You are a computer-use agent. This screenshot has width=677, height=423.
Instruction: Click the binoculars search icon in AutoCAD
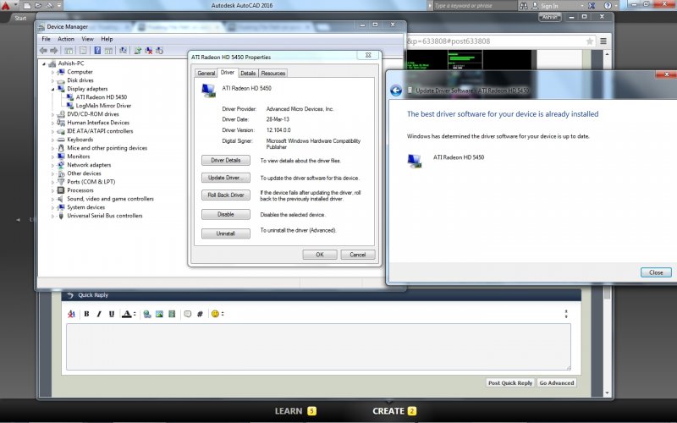[x=523, y=6]
